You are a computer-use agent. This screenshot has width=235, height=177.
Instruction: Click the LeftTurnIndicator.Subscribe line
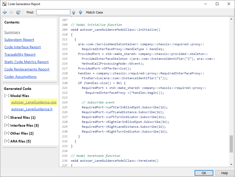coord(124,117)
